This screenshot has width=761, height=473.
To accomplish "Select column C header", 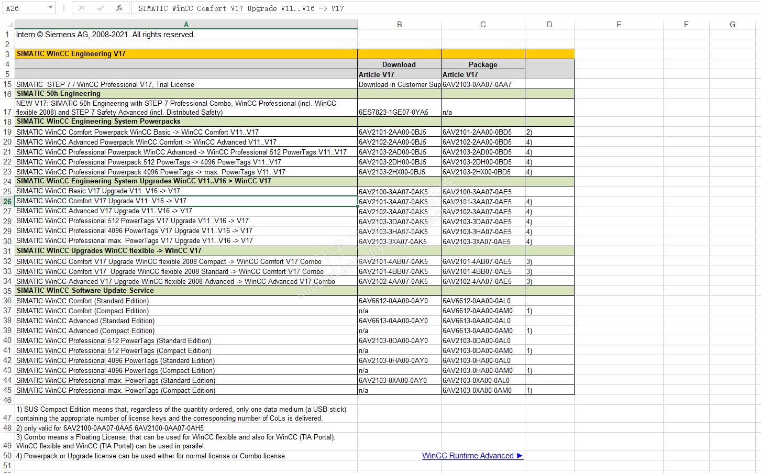I will click(x=483, y=24).
